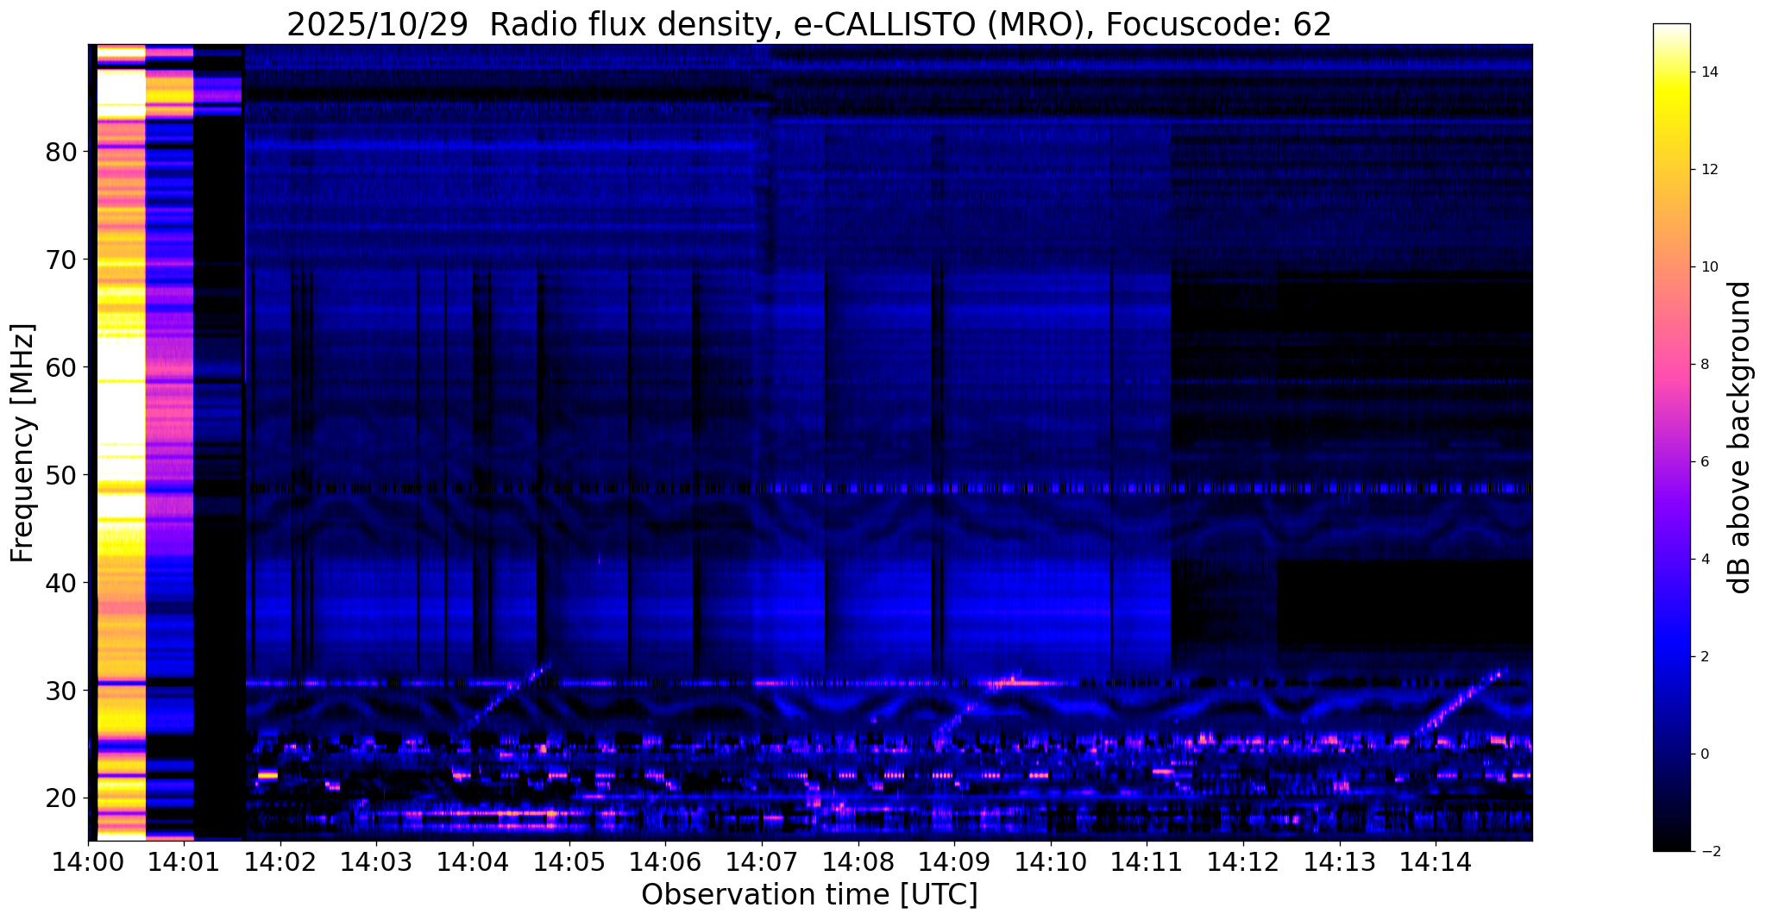Screen dimensions: 1766x920
Task: Click the colorbar tick label 0
Action: click(1703, 754)
